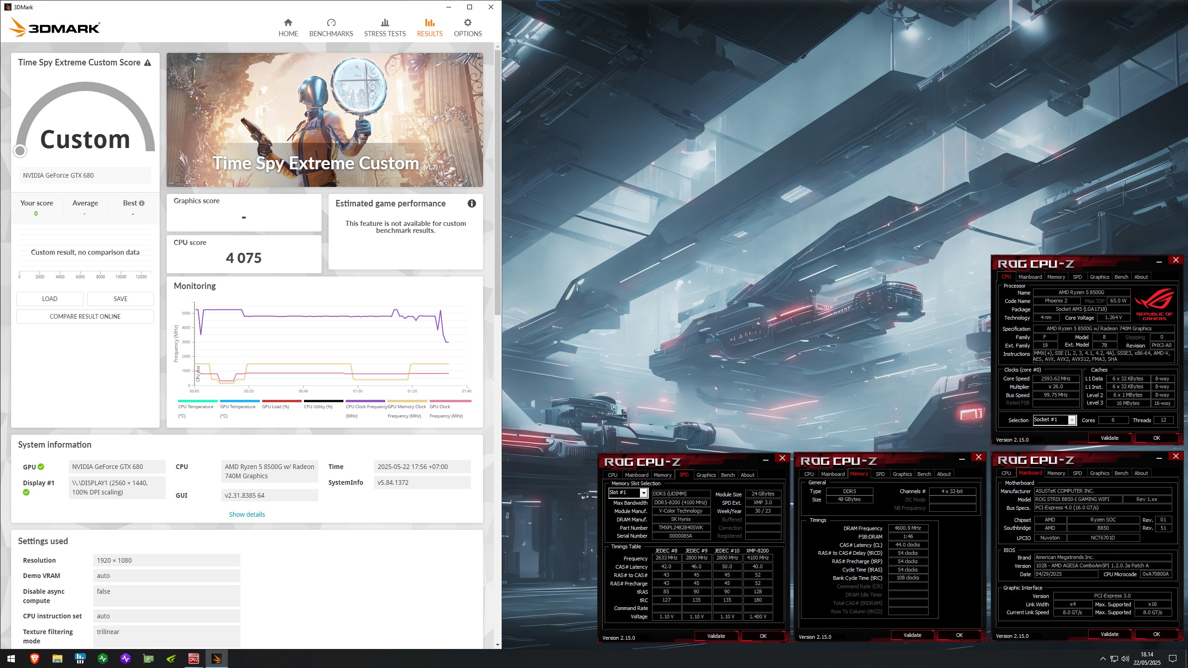
Task: Open volume control tray icon
Action: [x=1125, y=659]
